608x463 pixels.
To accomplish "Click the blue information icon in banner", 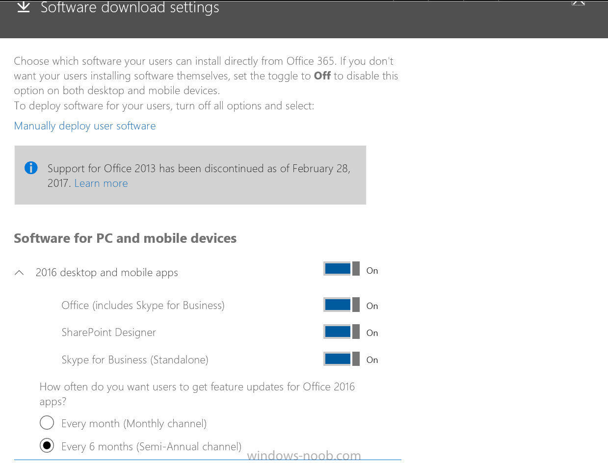I will [x=31, y=168].
